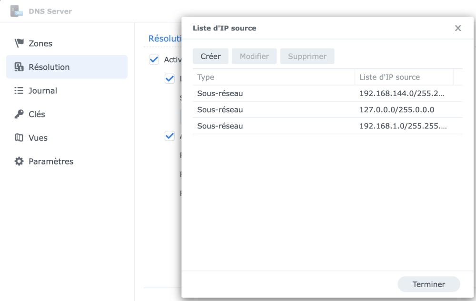
Task: Click the Paramètres gear icon
Action: (19, 161)
